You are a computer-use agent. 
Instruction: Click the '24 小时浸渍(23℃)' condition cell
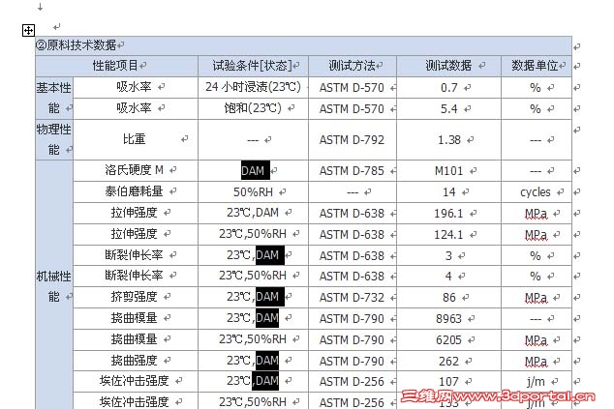pyautogui.click(x=254, y=87)
